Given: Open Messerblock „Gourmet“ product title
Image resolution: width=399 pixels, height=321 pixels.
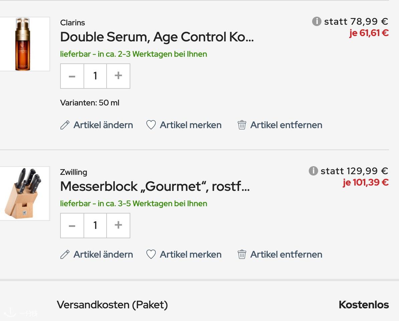Looking at the screenshot, I should tap(155, 187).
